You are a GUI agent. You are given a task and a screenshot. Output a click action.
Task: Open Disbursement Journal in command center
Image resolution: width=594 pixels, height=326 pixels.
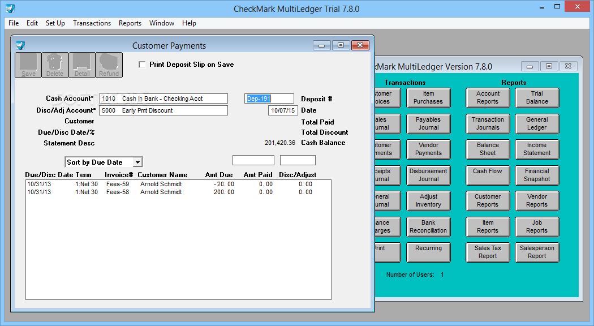point(428,175)
